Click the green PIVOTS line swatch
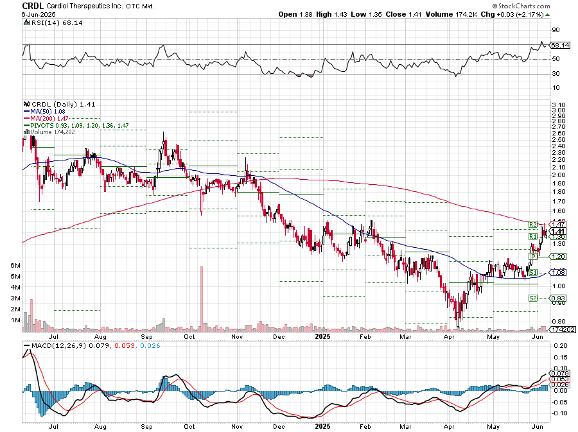Viewport: 578px width, 432px height. 26,126
